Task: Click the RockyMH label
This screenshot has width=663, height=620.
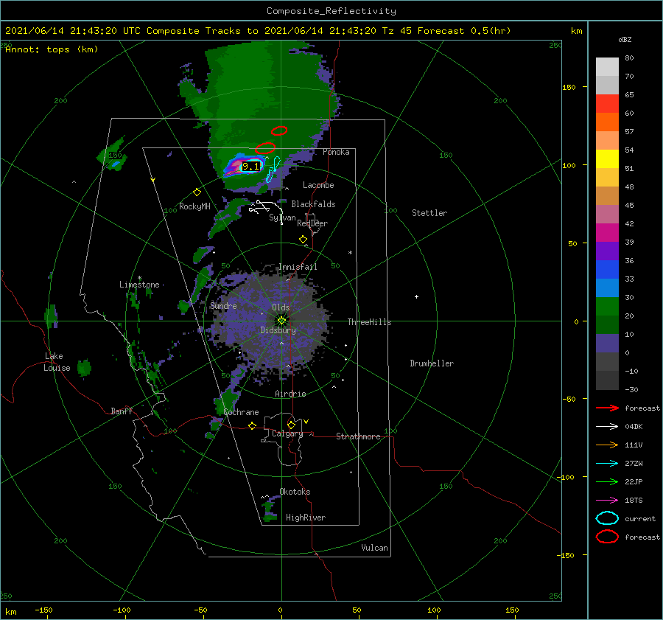Action: pos(194,206)
